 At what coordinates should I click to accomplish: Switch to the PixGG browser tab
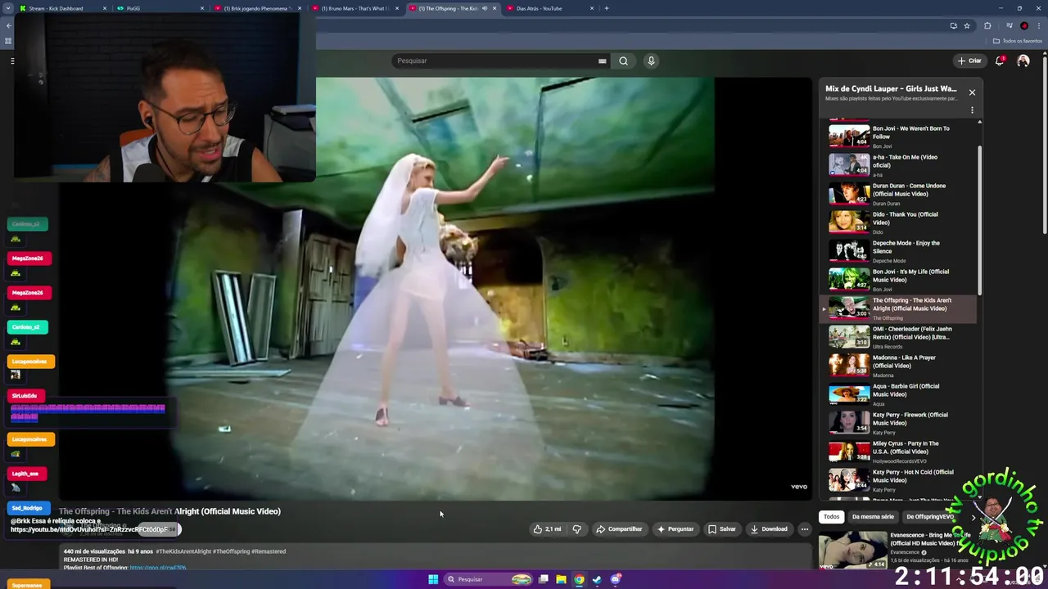[x=159, y=8]
